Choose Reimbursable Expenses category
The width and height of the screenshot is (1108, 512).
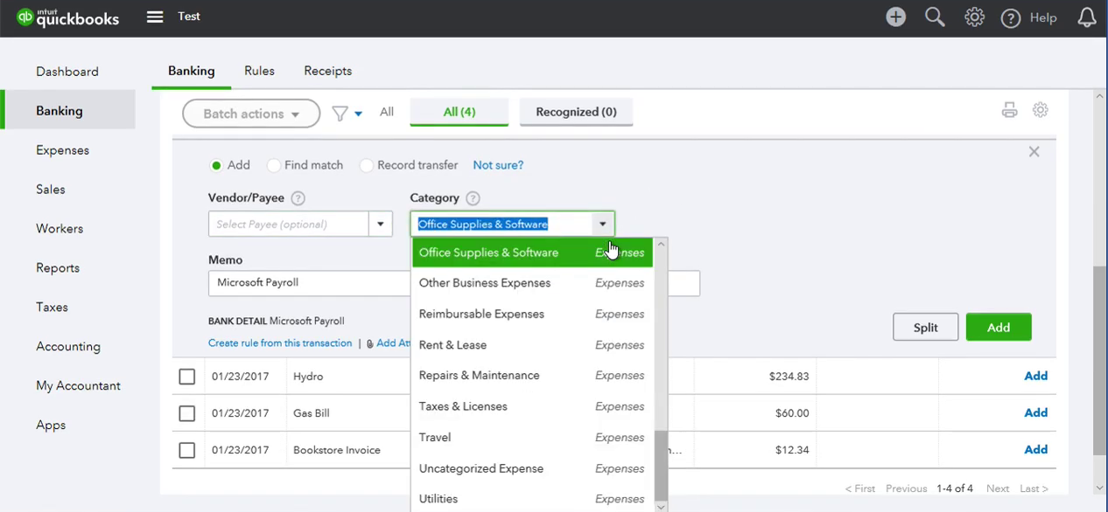click(x=532, y=314)
